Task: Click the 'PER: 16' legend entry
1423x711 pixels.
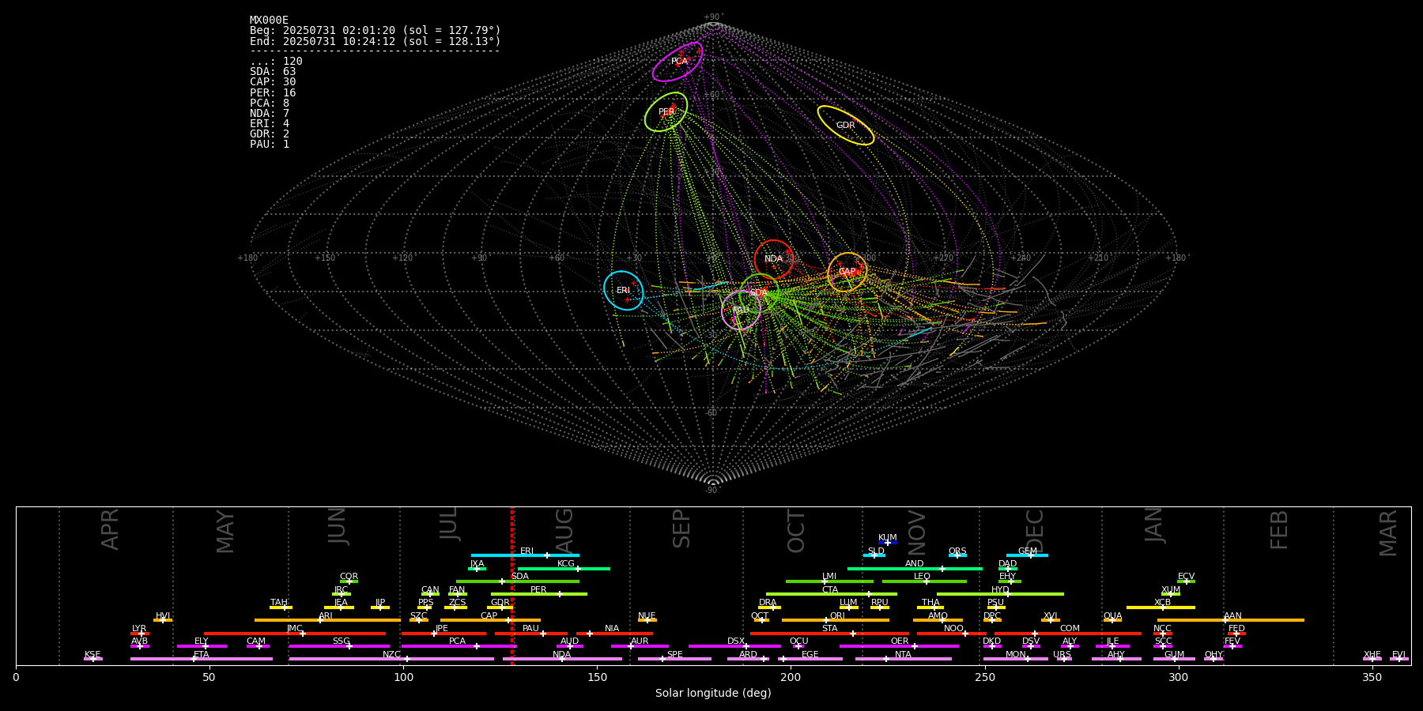Action: click(x=273, y=92)
